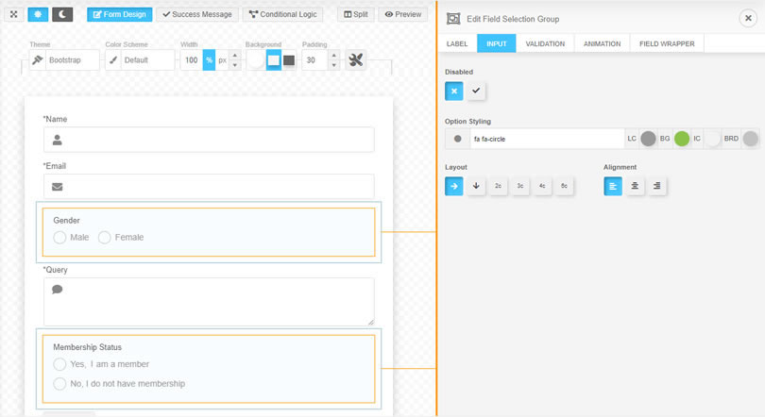Open the Form Design view
This screenshot has width=765, height=417.
(120, 14)
